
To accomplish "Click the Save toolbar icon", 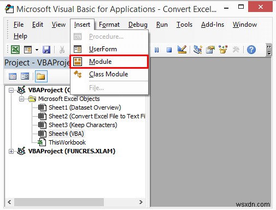I will (46, 50).
